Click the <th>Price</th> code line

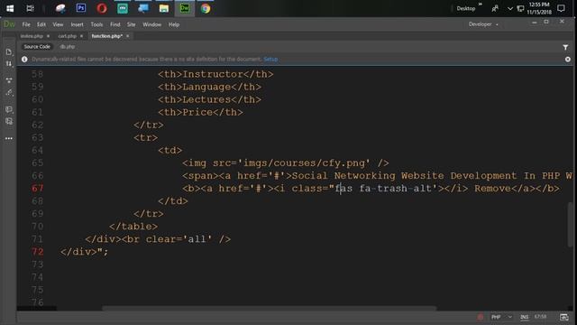tap(200, 112)
